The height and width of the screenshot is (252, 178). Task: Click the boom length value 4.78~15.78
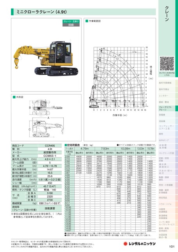(50, 166)
